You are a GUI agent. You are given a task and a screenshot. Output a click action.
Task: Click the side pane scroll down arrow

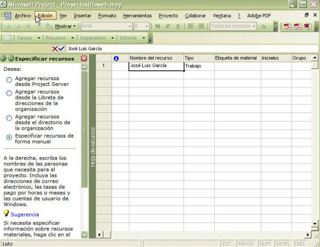84,234
